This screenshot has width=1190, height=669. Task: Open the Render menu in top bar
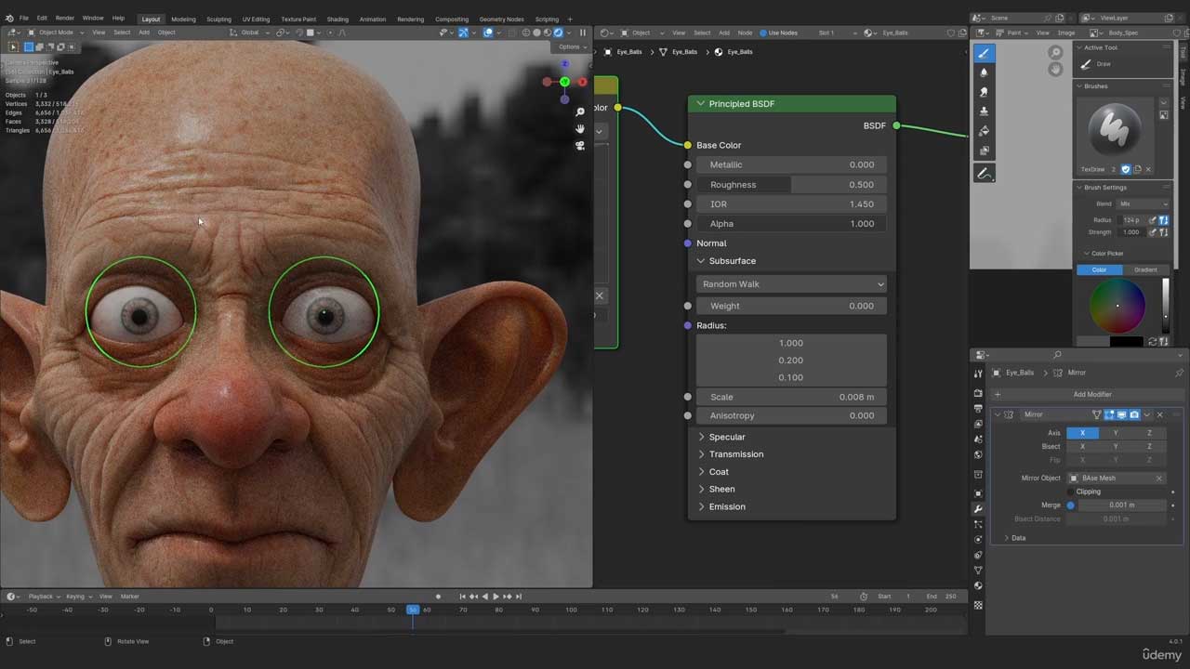pos(65,19)
